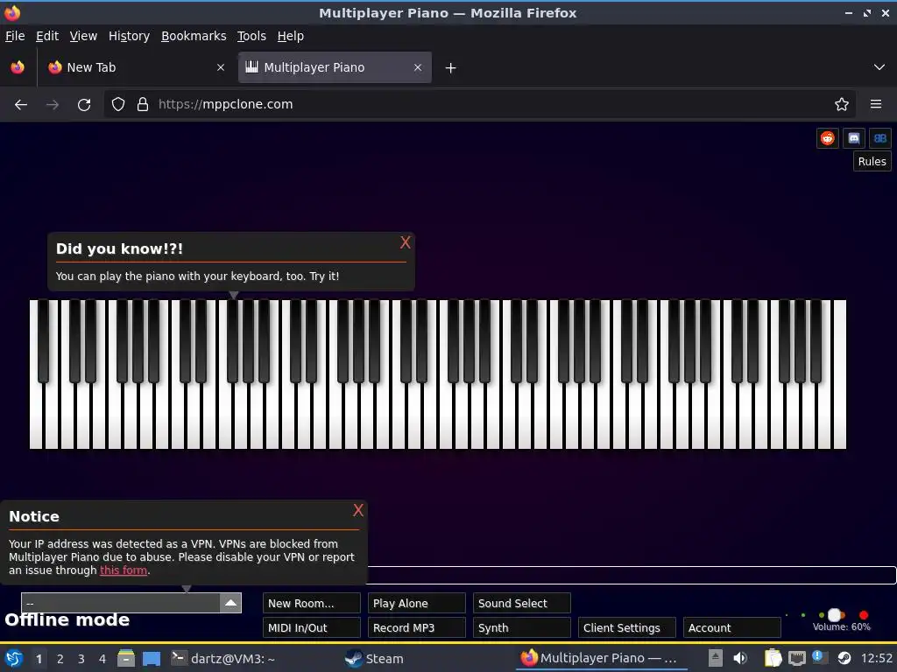Open the Account button
Image resolution: width=897 pixels, height=672 pixels.
coord(731,627)
